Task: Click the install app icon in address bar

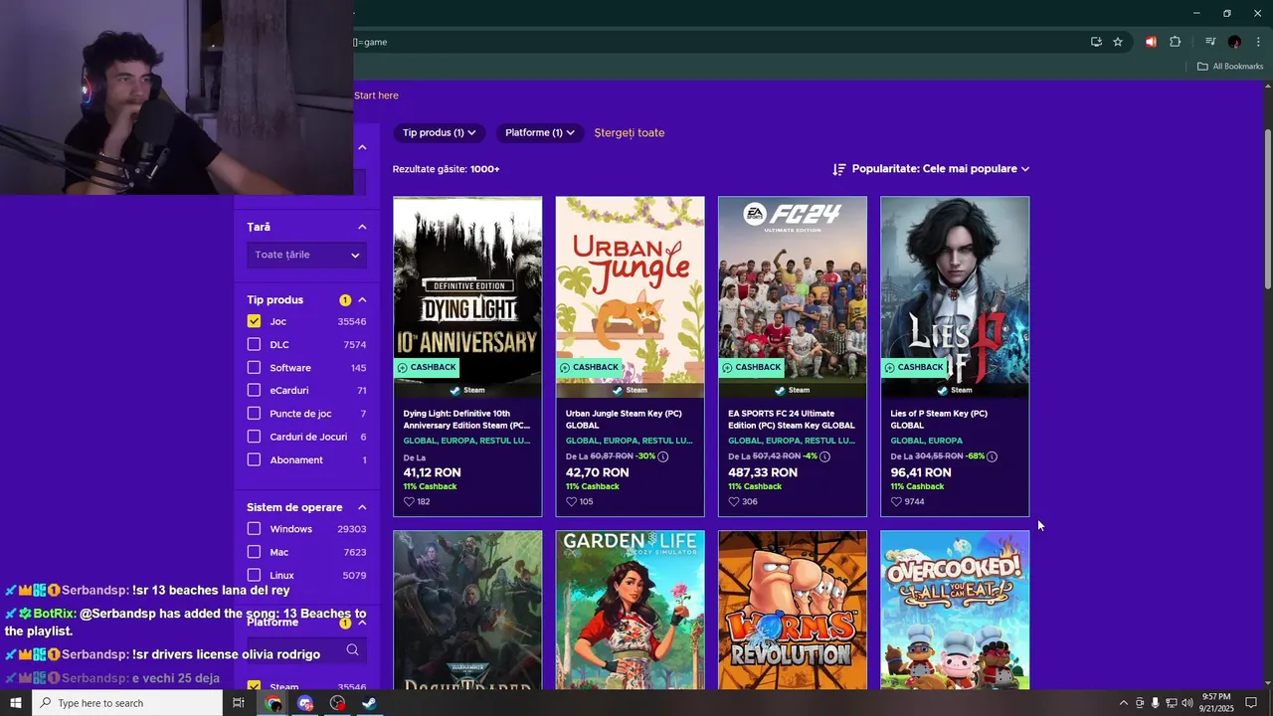Action: point(1096,42)
